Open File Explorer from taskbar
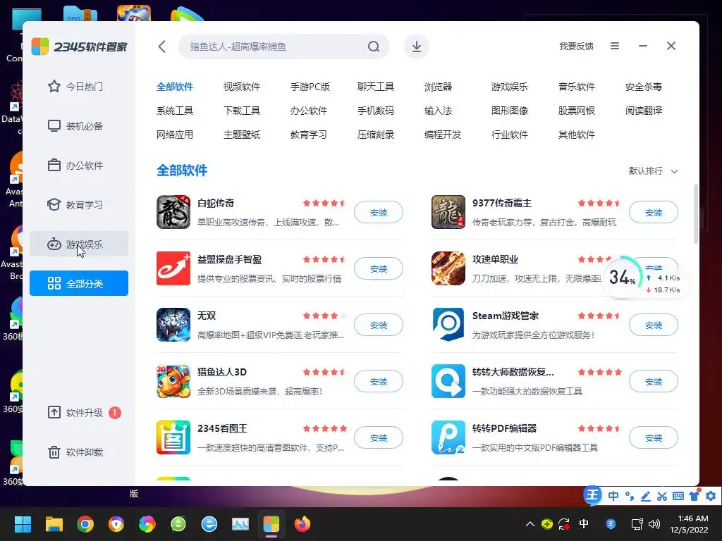The height and width of the screenshot is (541, 722). [54, 524]
